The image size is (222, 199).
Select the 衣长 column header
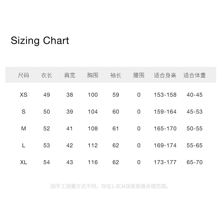pos(47,75)
